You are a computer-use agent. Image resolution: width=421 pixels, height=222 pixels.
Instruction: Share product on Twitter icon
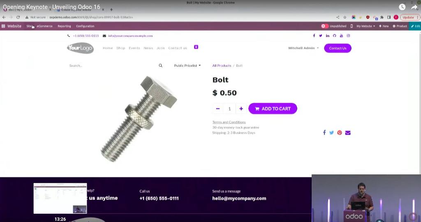coord(332,133)
